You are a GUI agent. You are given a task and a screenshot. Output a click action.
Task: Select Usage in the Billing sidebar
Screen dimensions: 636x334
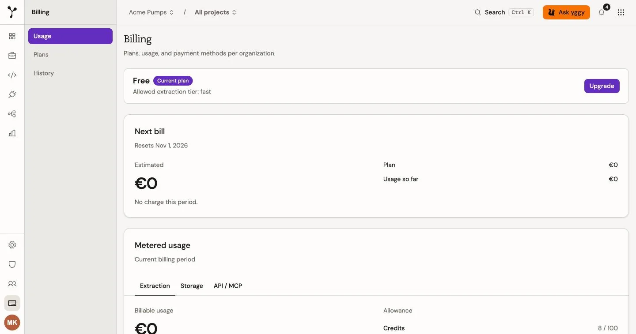(x=70, y=36)
